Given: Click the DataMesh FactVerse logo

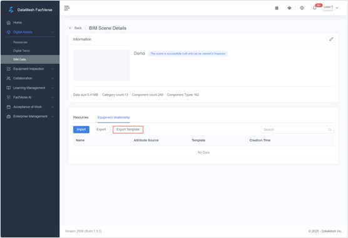Looking at the screenshot, I should tap(30, 10).
